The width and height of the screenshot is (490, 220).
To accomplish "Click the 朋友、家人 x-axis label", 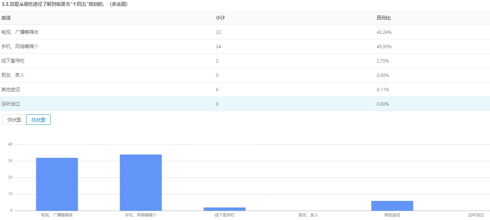I will pyautogui.click(x=308, y=215).
